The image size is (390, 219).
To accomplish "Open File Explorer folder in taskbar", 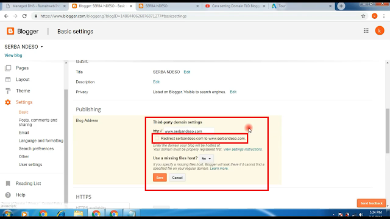I will point(79,214).
